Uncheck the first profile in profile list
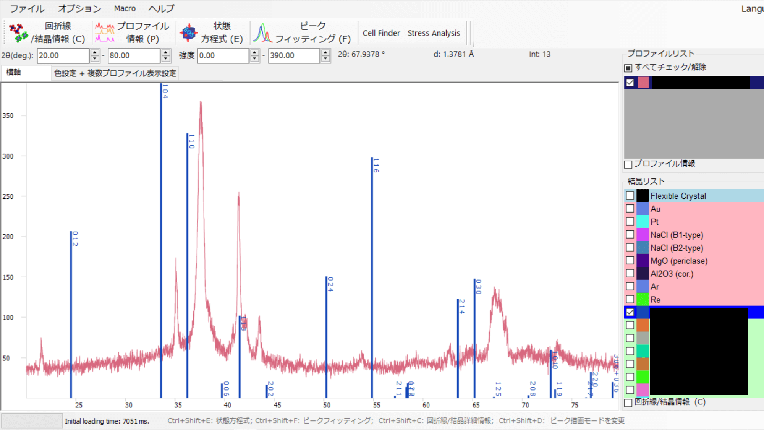The width and height of the screenshot is (764, 430). click(x=630, y=82)
